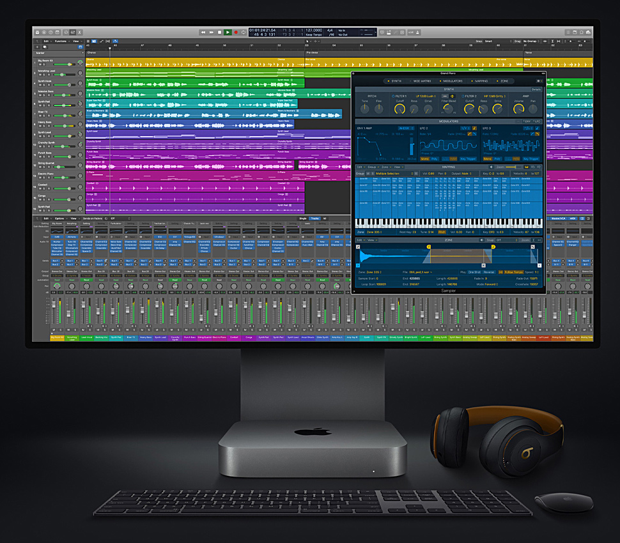The image size is (620, 543).
Task: Toggle Filter 2 power button in the Sampler
Action: (x=463, y=96)
